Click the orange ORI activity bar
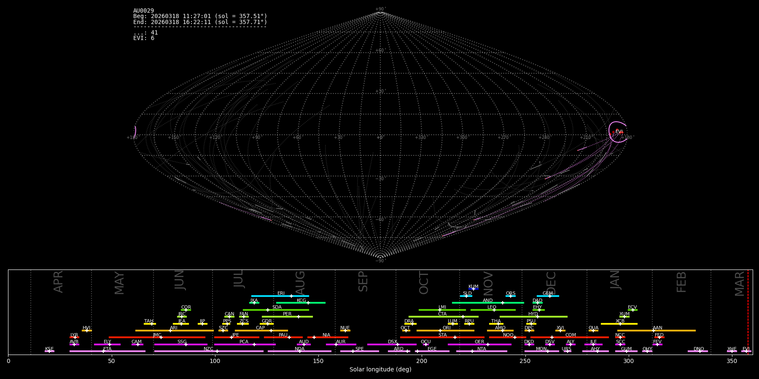 coord(445,331)
